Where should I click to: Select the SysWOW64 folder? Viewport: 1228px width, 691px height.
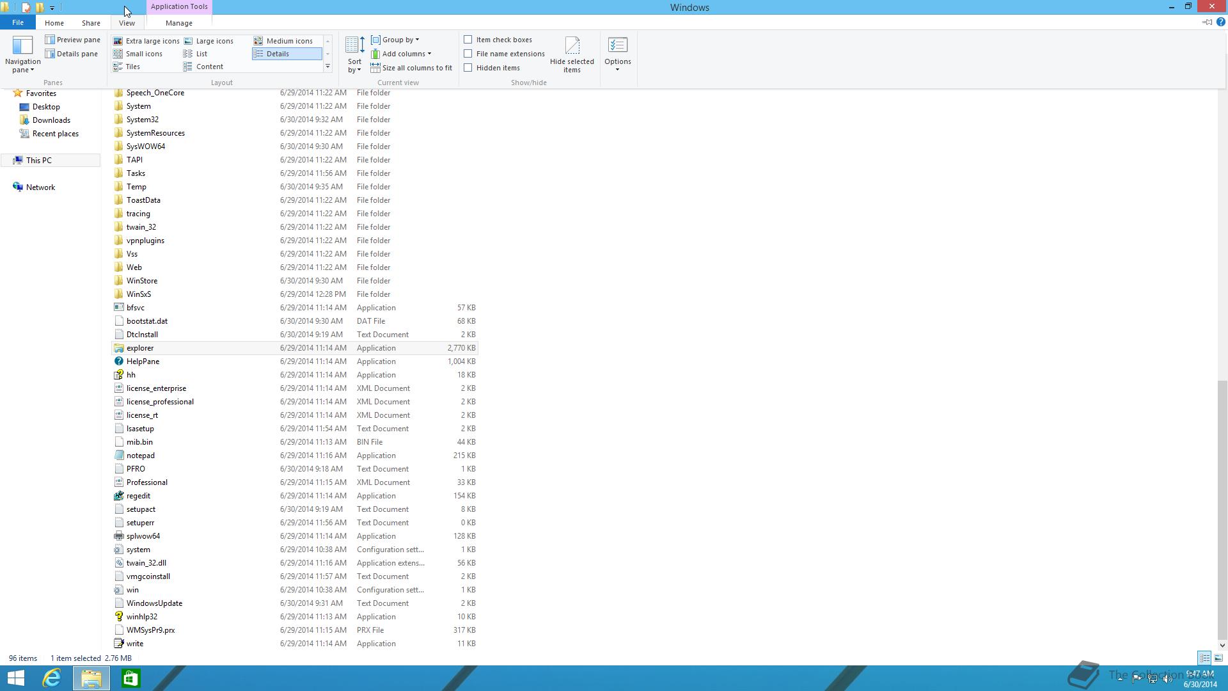[295, 147]
